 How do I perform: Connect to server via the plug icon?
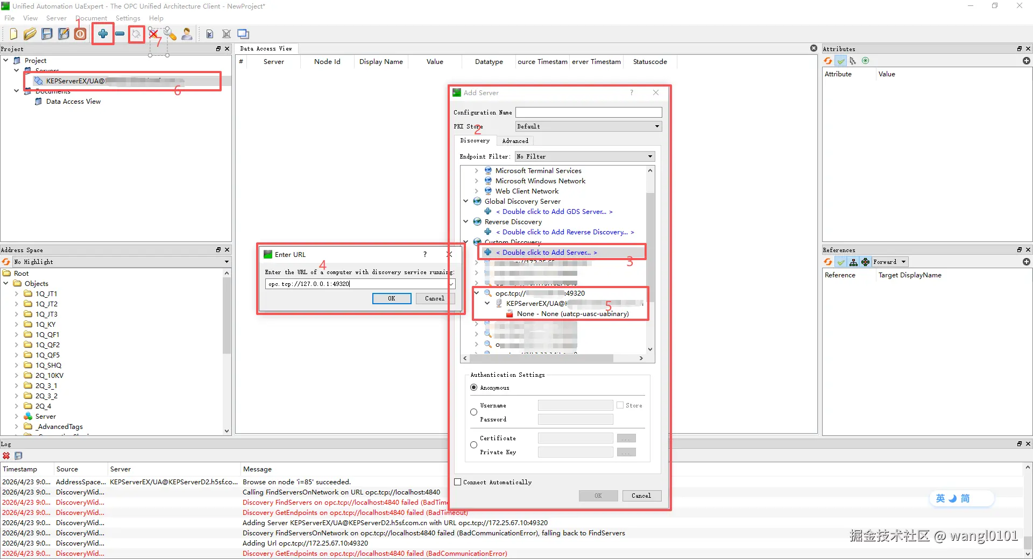137,34
